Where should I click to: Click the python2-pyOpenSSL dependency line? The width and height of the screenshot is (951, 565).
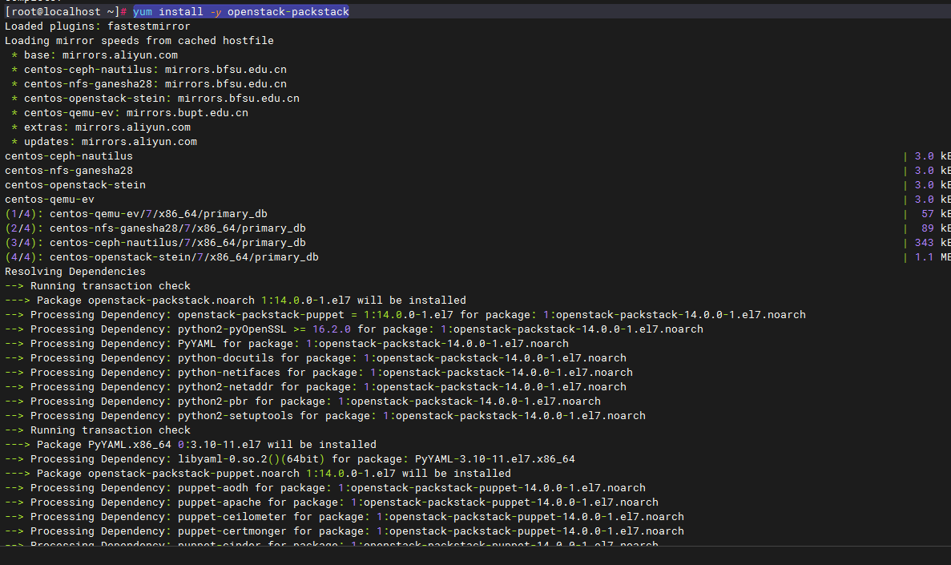354,329
